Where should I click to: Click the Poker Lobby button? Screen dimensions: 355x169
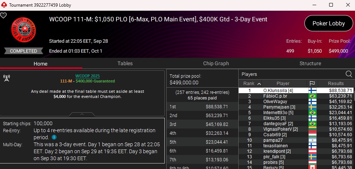pos(328,24)
